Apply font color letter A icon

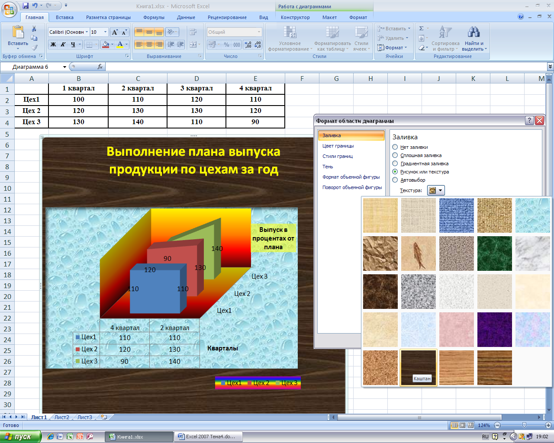120,44
